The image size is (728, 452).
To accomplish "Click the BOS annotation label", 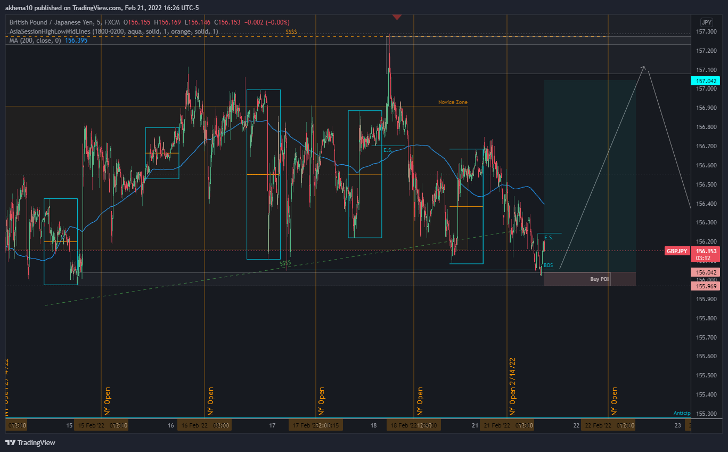I will point(548,265).
